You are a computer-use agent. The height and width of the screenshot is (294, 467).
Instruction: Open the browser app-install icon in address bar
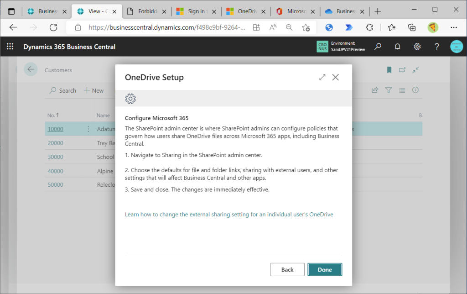click(x=256, y=27)
